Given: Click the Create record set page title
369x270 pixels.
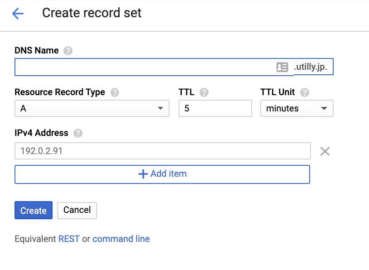Looking at the screenshot, I should tap(92, 13).
